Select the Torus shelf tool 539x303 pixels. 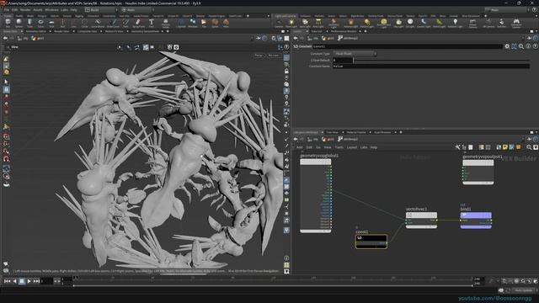pos(40,23)
